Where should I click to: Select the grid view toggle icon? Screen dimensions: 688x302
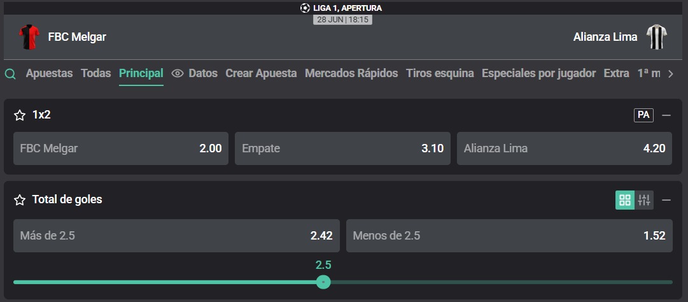coord(625,200)
